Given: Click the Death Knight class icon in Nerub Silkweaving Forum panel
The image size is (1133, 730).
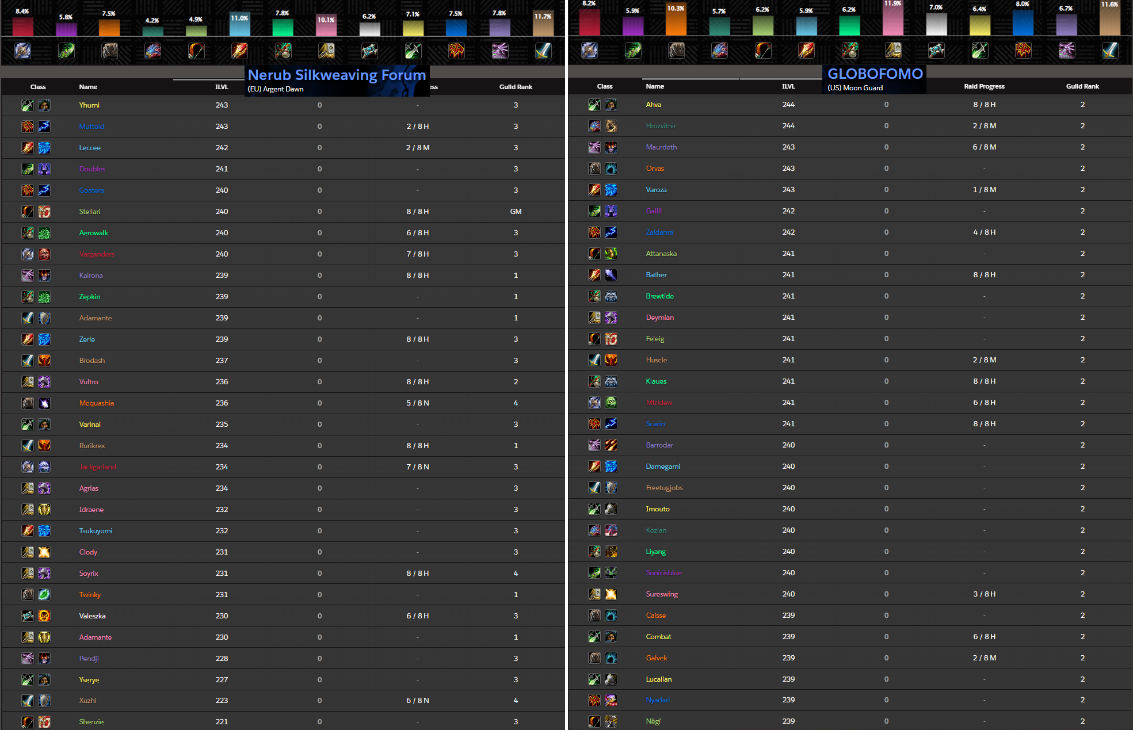Looking at the screenshot, I should click(x=23, y=51).
